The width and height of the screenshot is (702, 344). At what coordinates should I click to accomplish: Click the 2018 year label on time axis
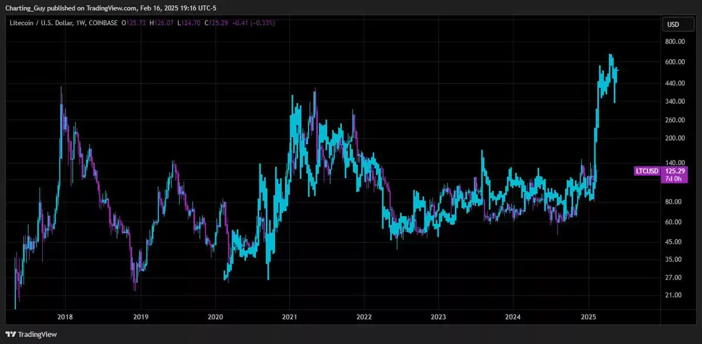[x=65, y=316]
